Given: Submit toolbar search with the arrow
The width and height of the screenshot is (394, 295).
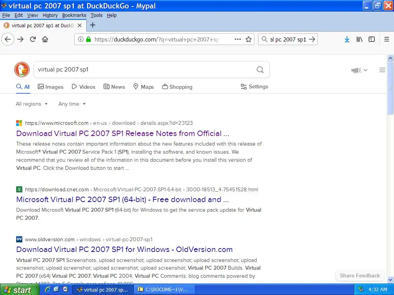Looking at the screenshot, I should 312,39.
